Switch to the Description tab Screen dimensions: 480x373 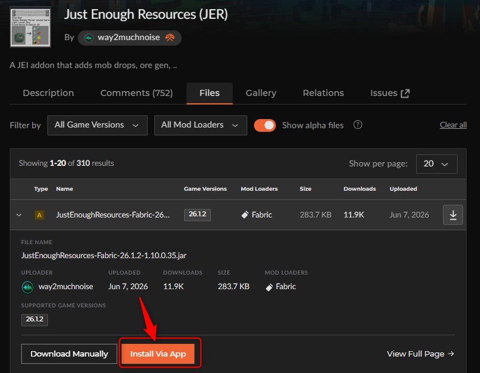click(49, 93)
